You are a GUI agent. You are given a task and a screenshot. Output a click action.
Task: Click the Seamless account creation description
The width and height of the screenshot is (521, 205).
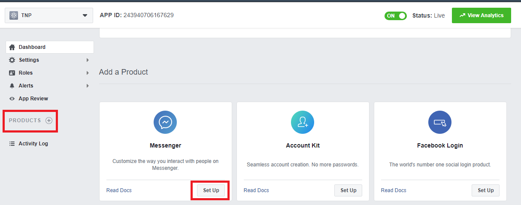click(303, 165)
